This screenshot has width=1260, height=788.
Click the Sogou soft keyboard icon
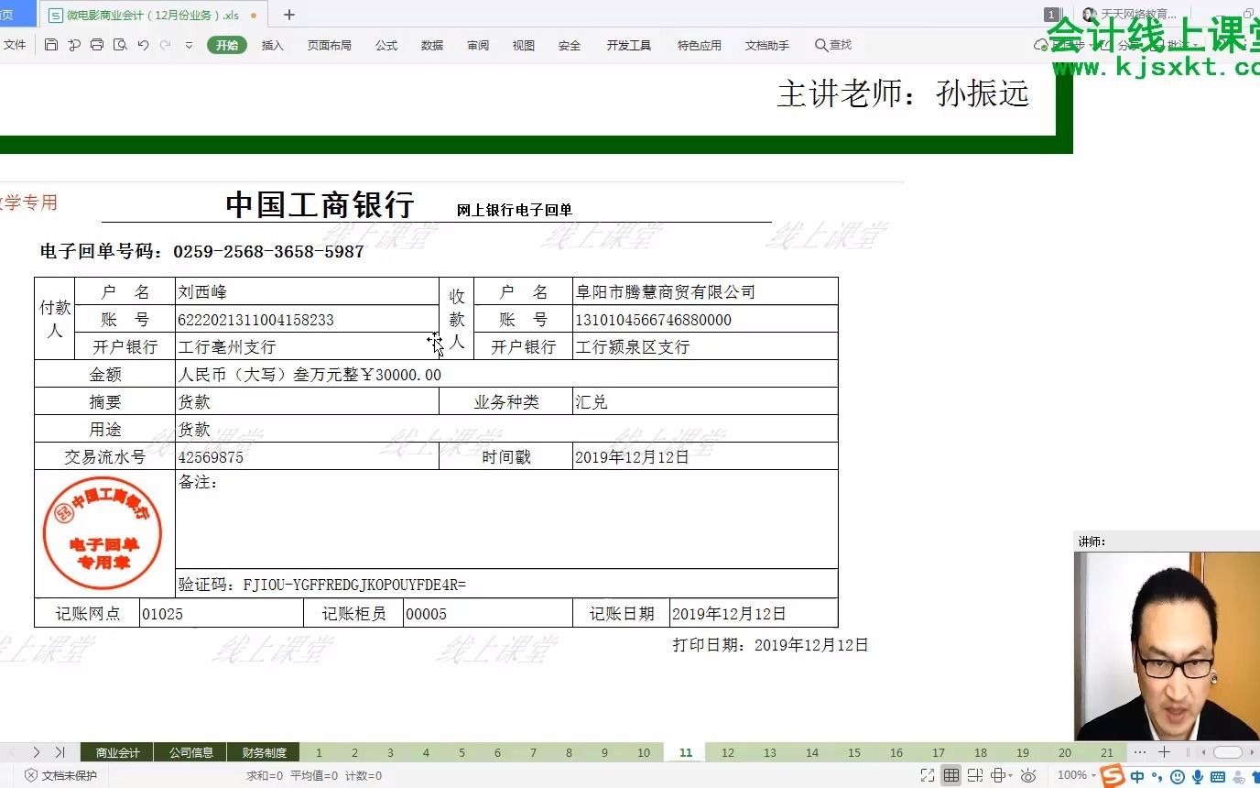coord(1218,777)
